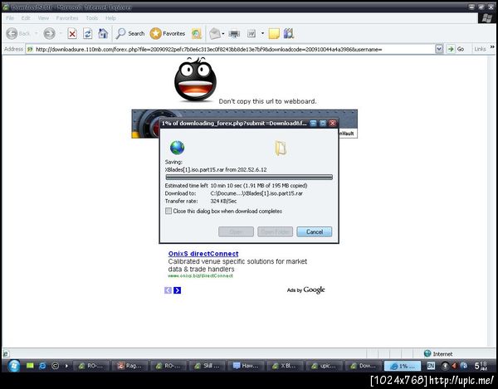
Task: Open the File menu
Action: pyautogui.click(x=10, y=18)
